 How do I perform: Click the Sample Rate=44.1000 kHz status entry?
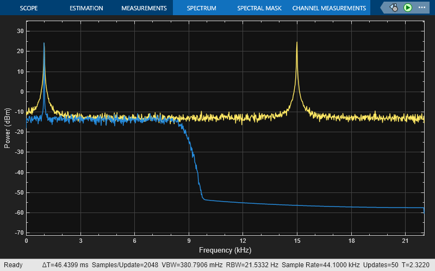[320, 265]
